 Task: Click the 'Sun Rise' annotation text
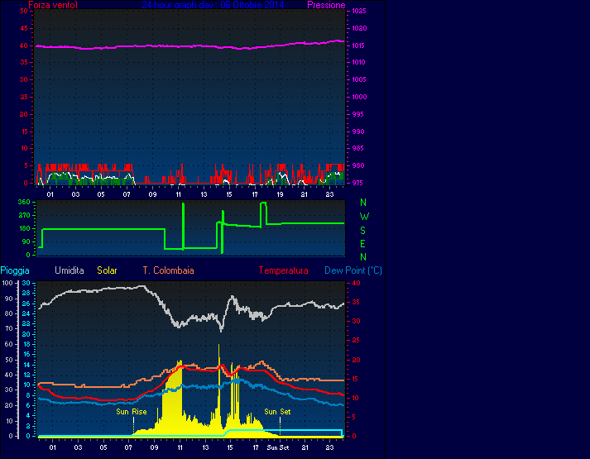coord(132,412)
